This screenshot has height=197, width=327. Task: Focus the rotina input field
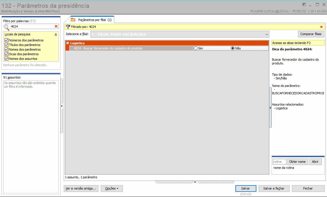coord(279,162)
